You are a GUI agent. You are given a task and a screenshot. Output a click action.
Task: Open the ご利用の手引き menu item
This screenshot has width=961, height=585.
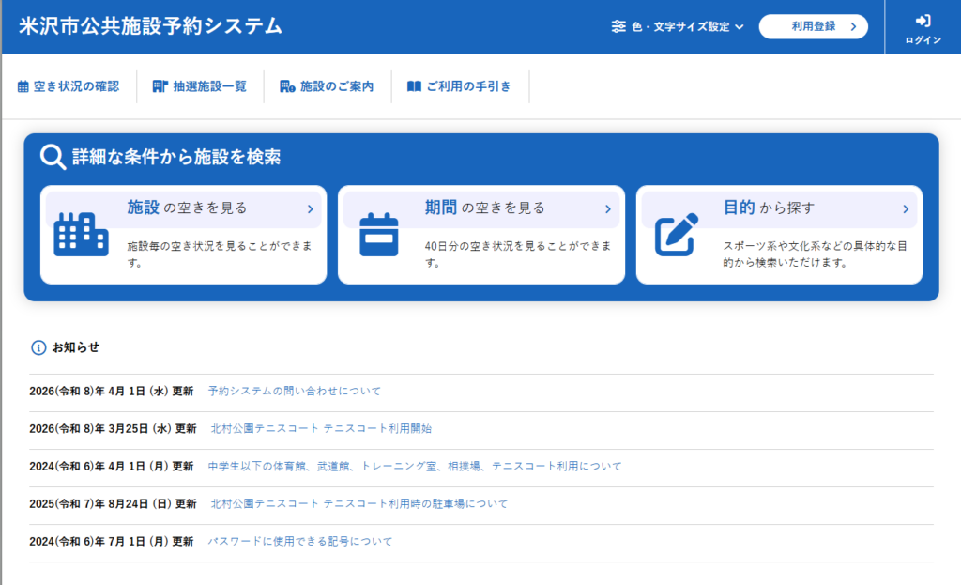click(x=468, y=86)
